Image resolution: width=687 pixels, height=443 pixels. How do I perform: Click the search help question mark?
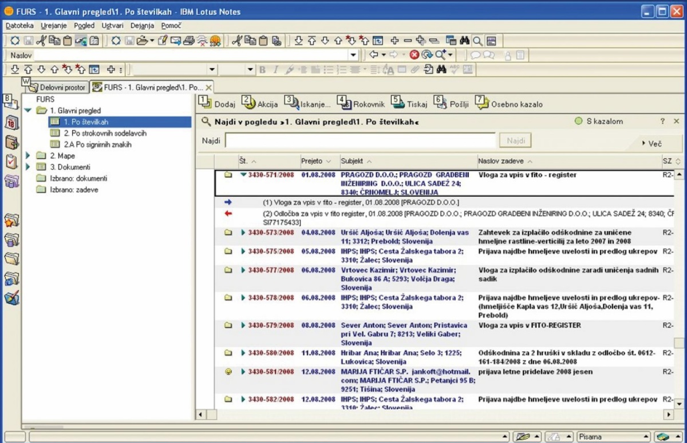(x=662, y=121)
